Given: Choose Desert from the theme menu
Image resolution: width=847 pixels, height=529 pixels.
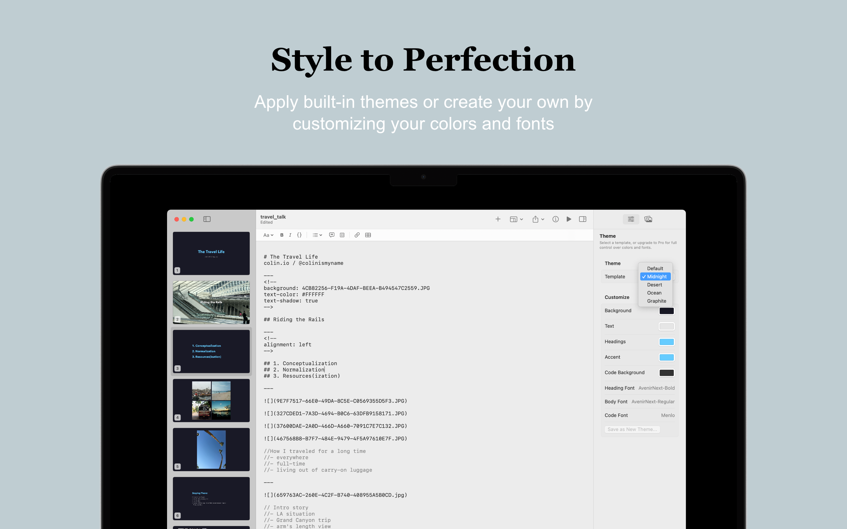Looking at the screenshot, I should coord(654,285).
